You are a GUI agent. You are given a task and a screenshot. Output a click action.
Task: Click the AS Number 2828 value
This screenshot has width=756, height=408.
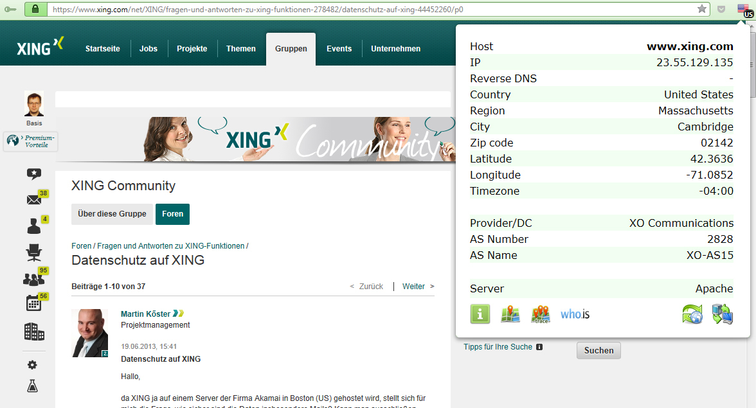[720, 240]
